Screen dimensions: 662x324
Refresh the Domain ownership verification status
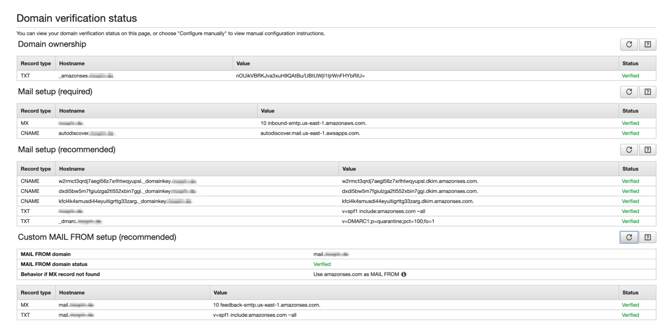click(x=629, y=44)
